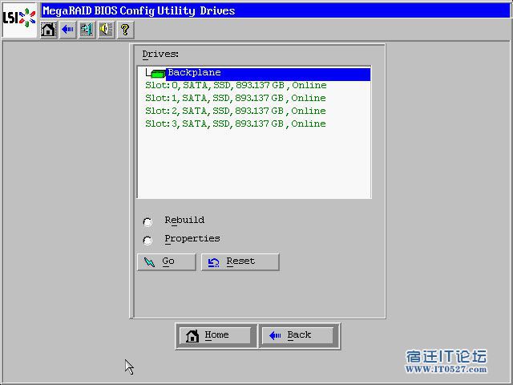
Task: Click the green backplane device icon
Action: point(159,74)
